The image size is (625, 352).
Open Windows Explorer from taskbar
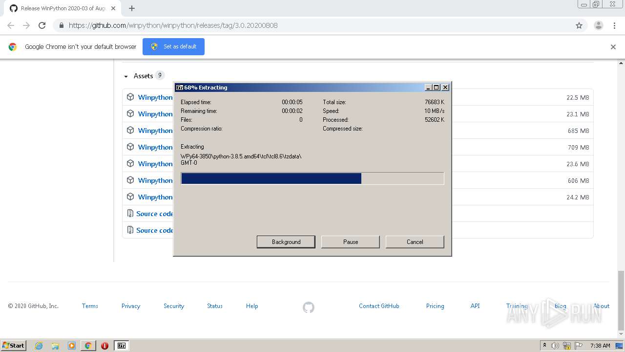point(55,346)
